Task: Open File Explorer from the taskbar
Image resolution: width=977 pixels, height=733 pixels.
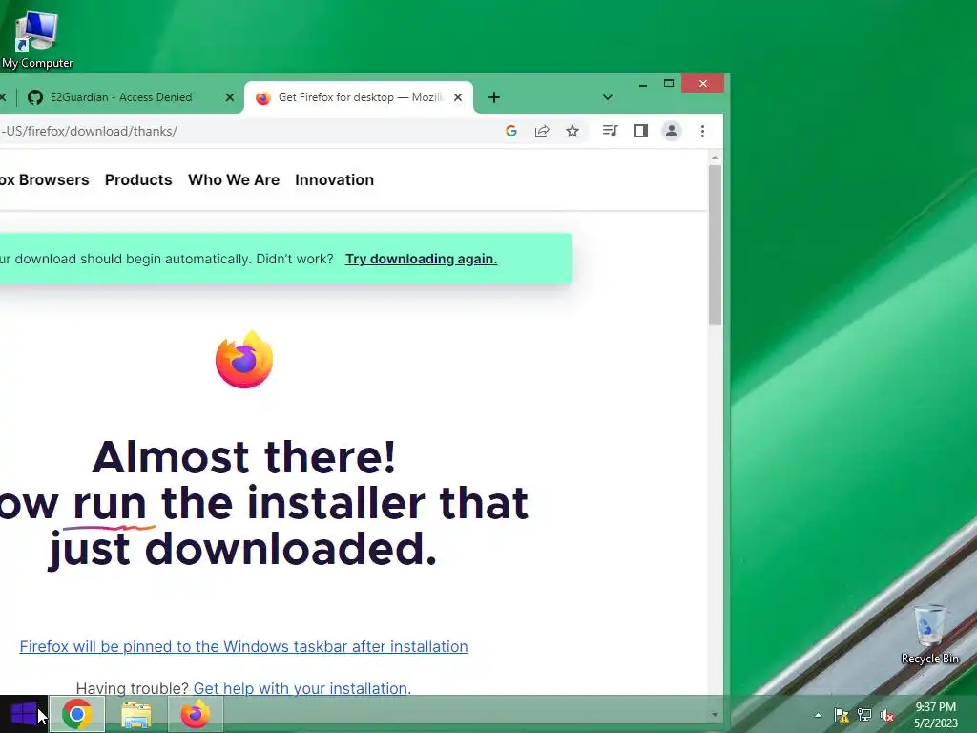Action: click(135, 714)
